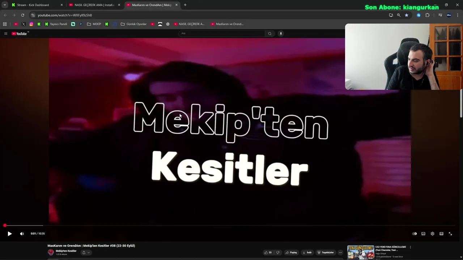Open the Chrome profile avatar
This screenshot has width=463, height=260.
point(449,15)
